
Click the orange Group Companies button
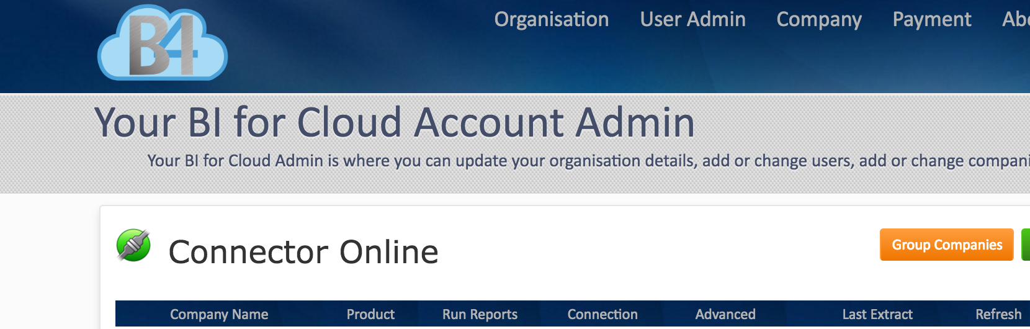tap(947, 245)
